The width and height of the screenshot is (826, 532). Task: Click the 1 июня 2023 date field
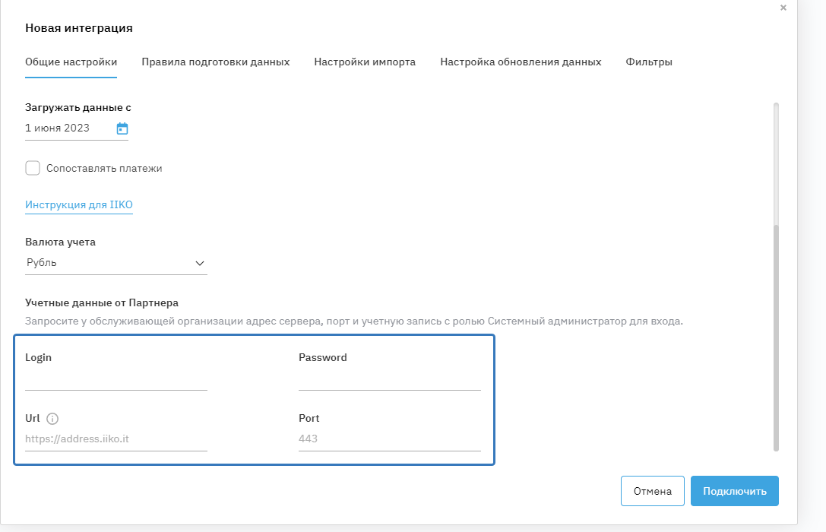67,128
